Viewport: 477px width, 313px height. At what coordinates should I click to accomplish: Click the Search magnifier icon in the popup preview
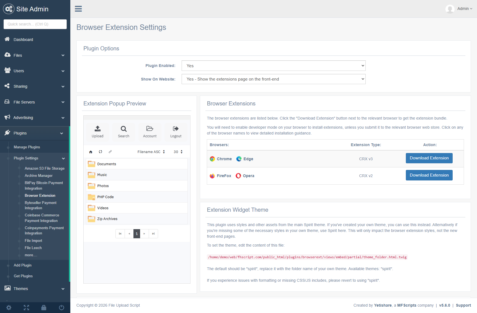point(123,129)
